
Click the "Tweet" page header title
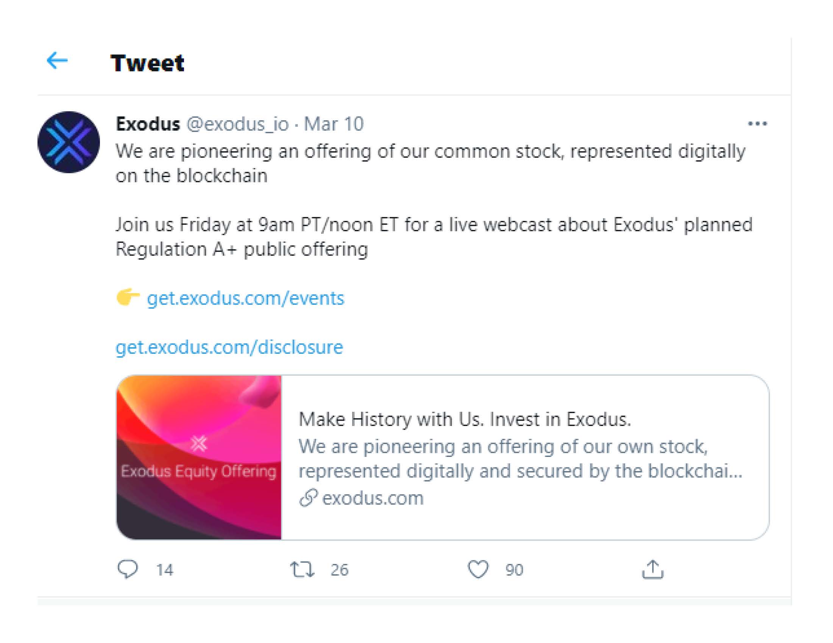coord(147,63)
